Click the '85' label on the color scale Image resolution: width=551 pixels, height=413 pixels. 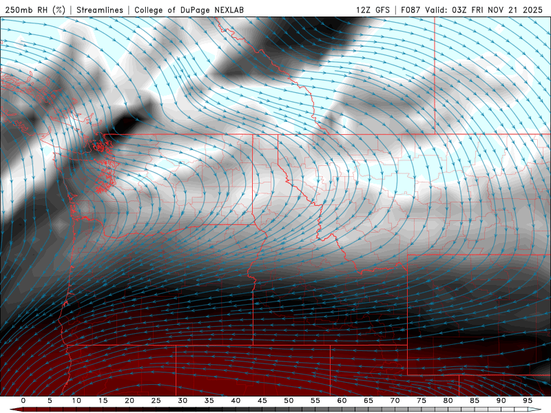tap(475, 401)
